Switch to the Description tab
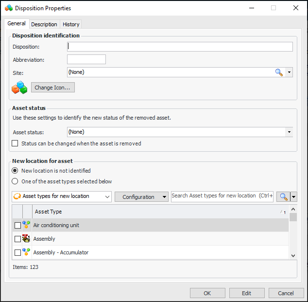 [x=44, y=24]
